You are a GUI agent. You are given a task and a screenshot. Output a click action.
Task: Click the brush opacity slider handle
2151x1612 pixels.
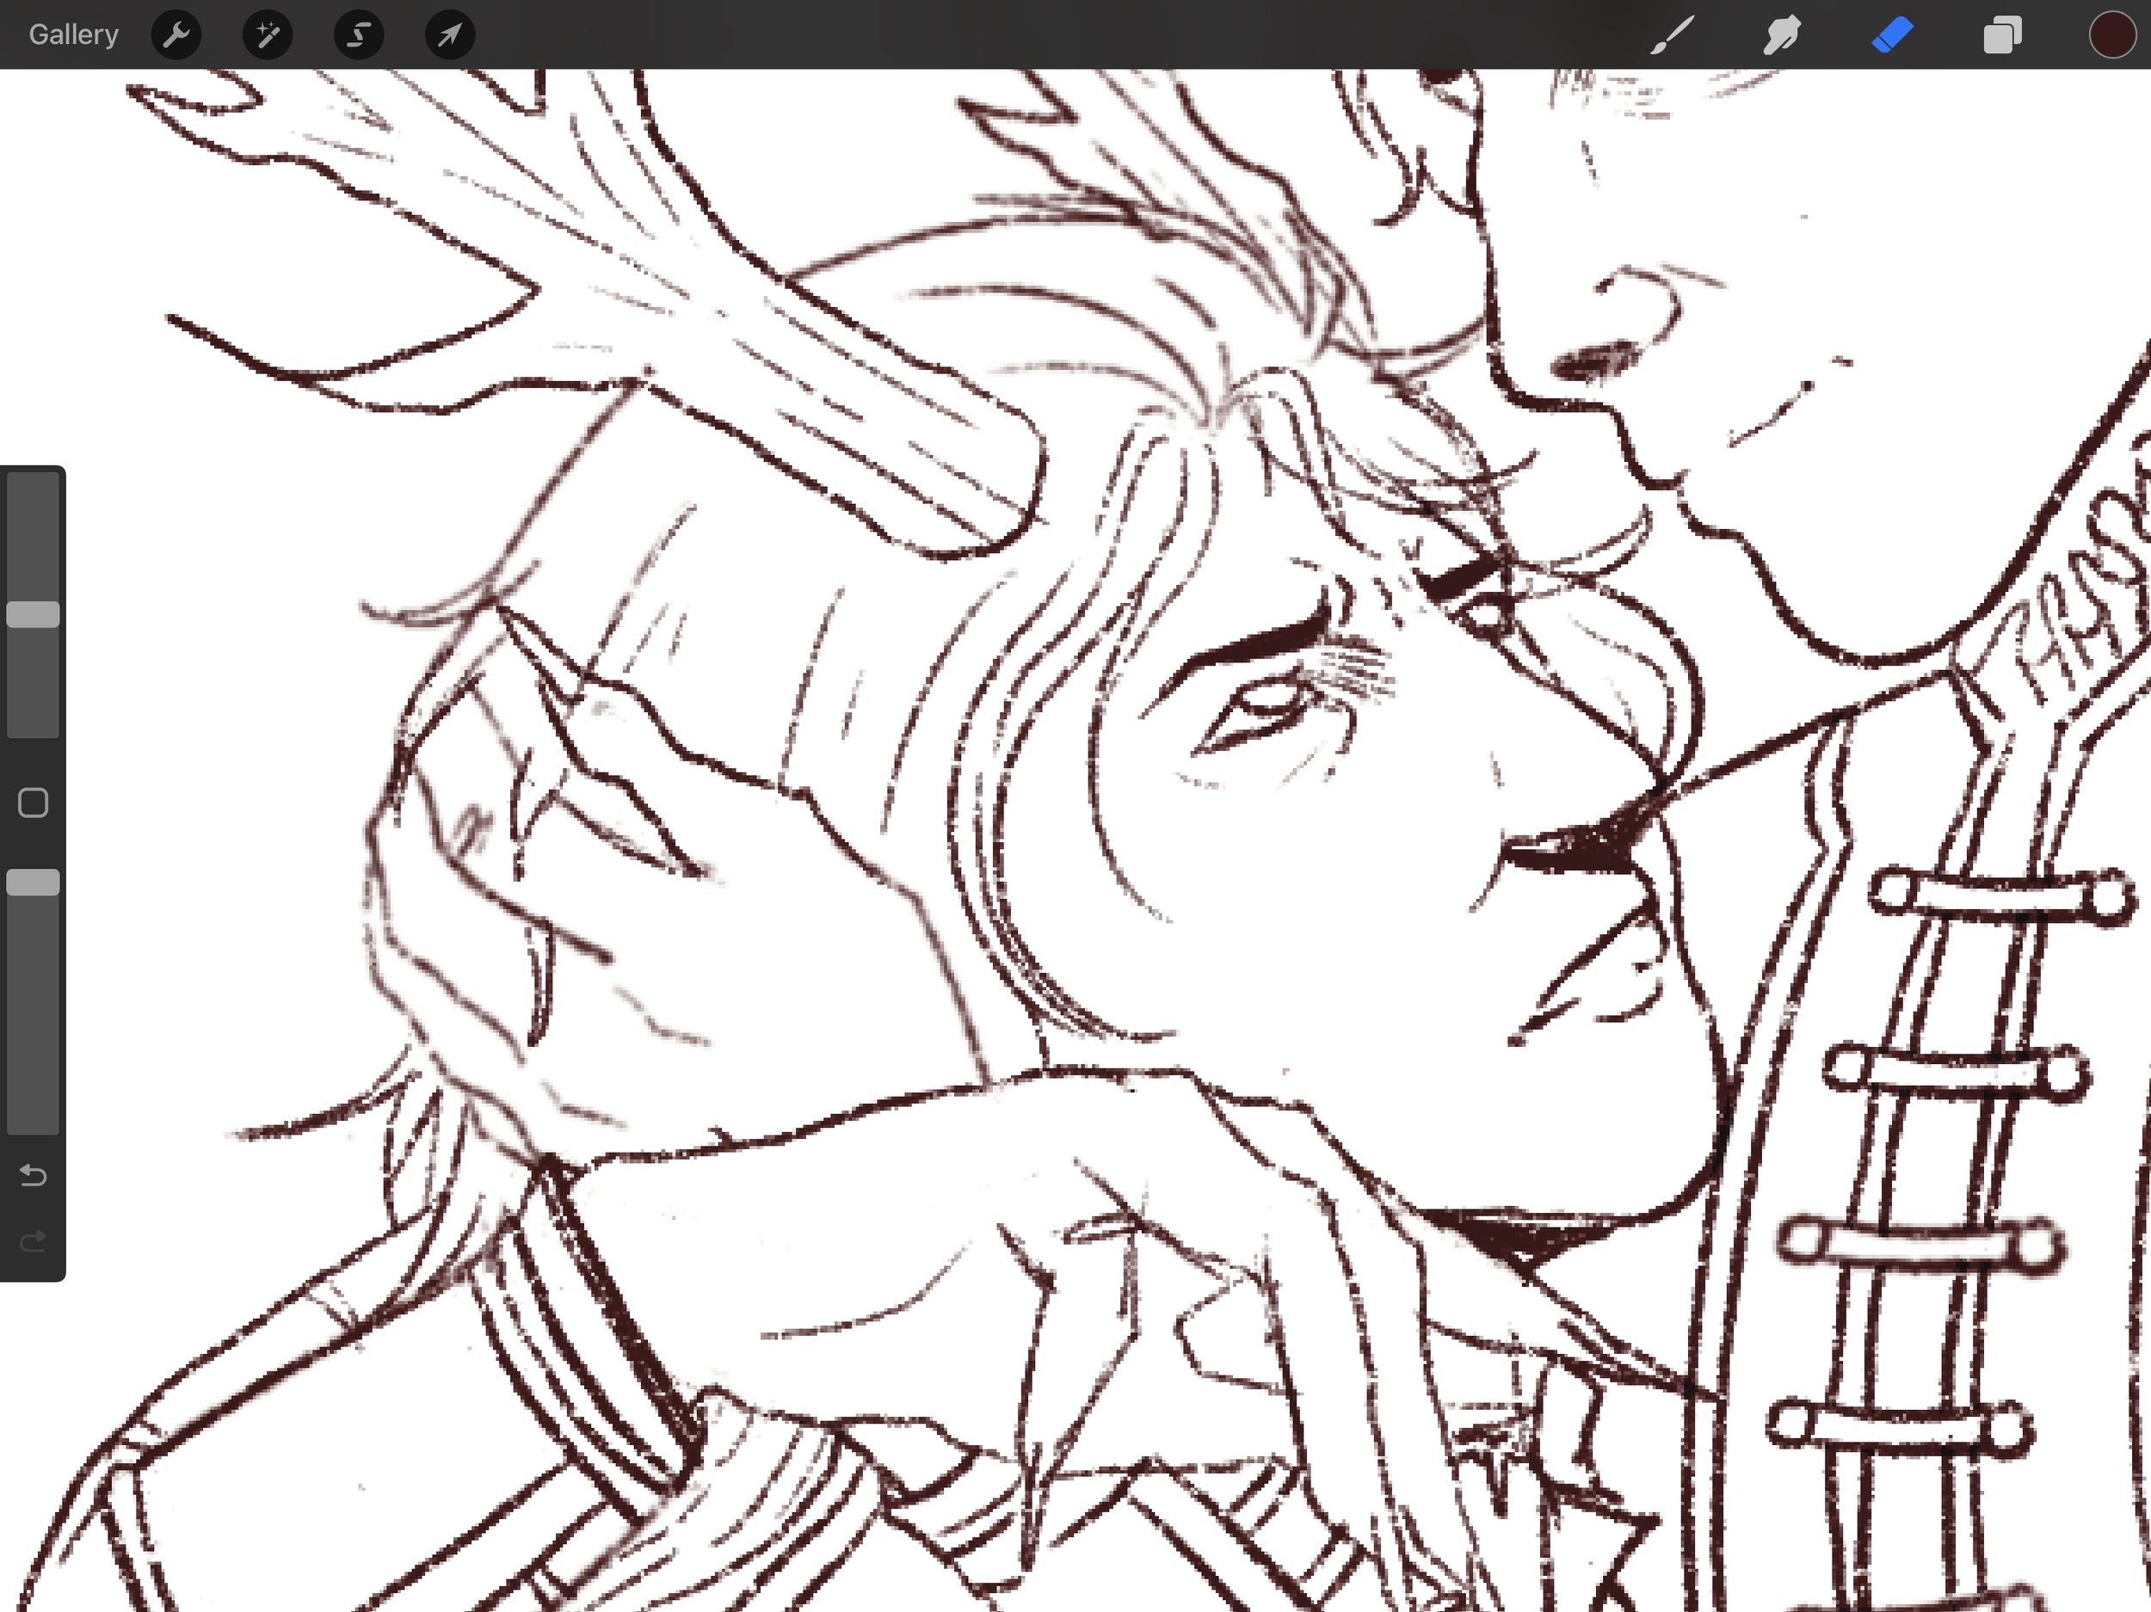point(33,882)
